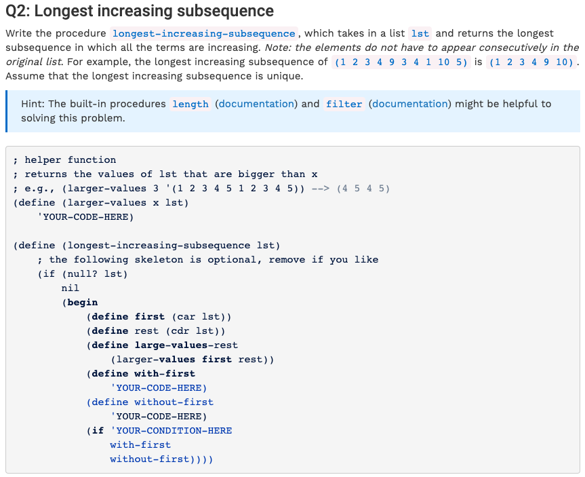Click the 'YOUR-CODE-HERE placeholder under without-first
This screenshot has height=477, width=585.
[159, 417]
